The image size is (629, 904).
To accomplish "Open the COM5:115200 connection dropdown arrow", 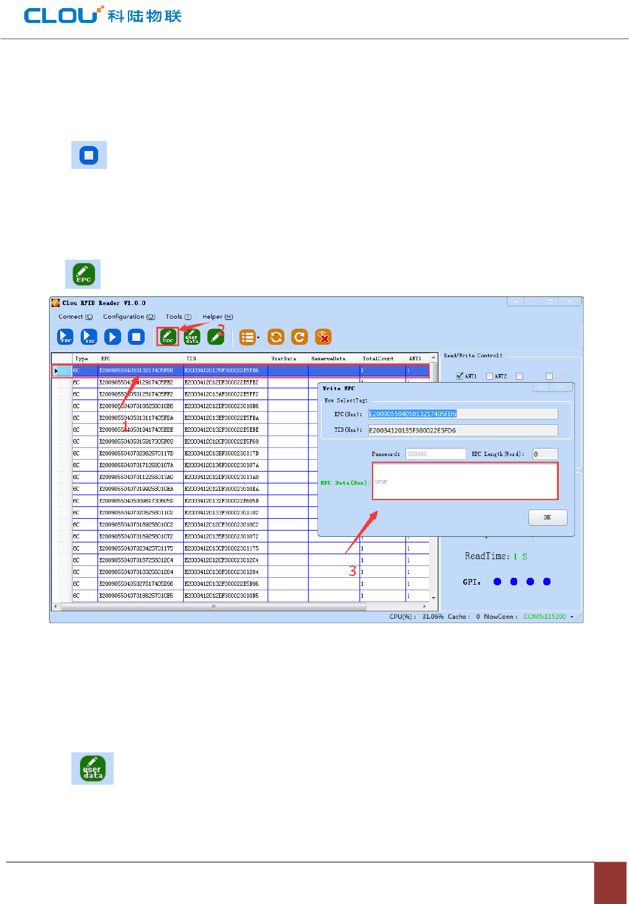I will [572, 617].
